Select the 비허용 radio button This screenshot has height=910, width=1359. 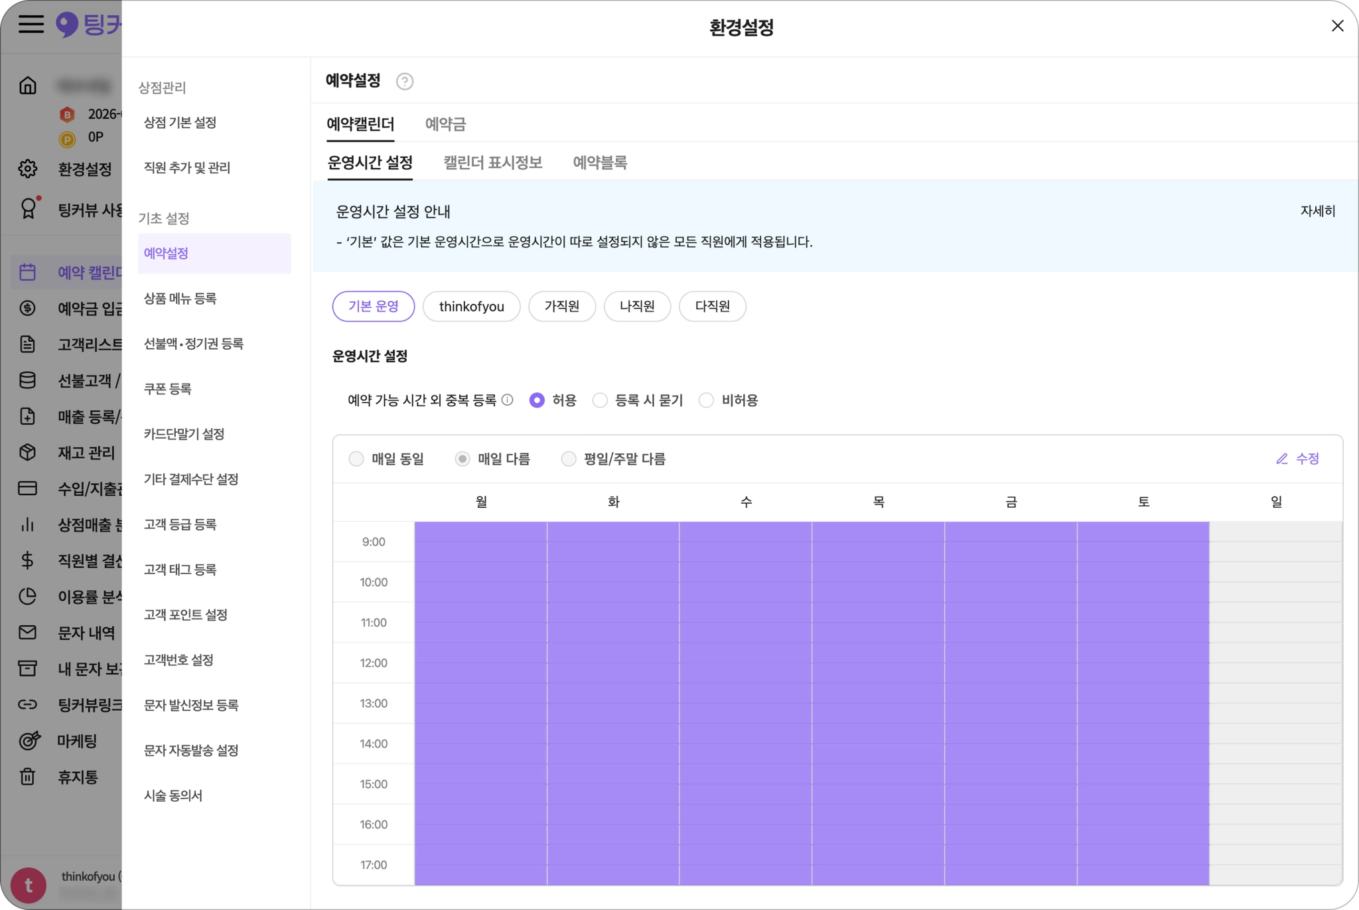click(x=707, y=400)
